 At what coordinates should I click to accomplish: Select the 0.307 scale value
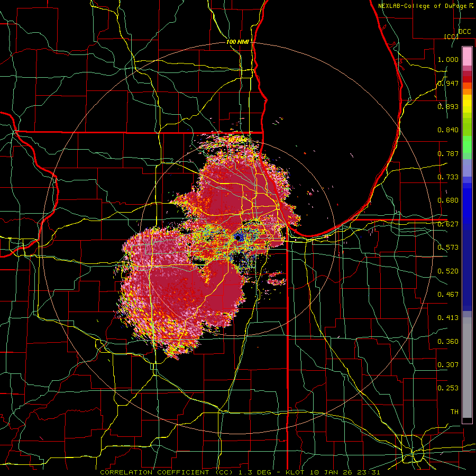click(448, 365)
